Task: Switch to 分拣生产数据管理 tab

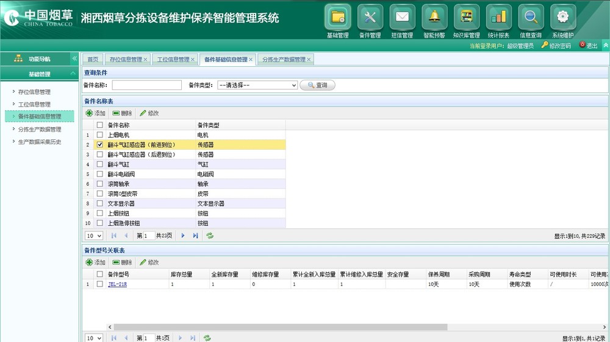Action: point(284,60)
